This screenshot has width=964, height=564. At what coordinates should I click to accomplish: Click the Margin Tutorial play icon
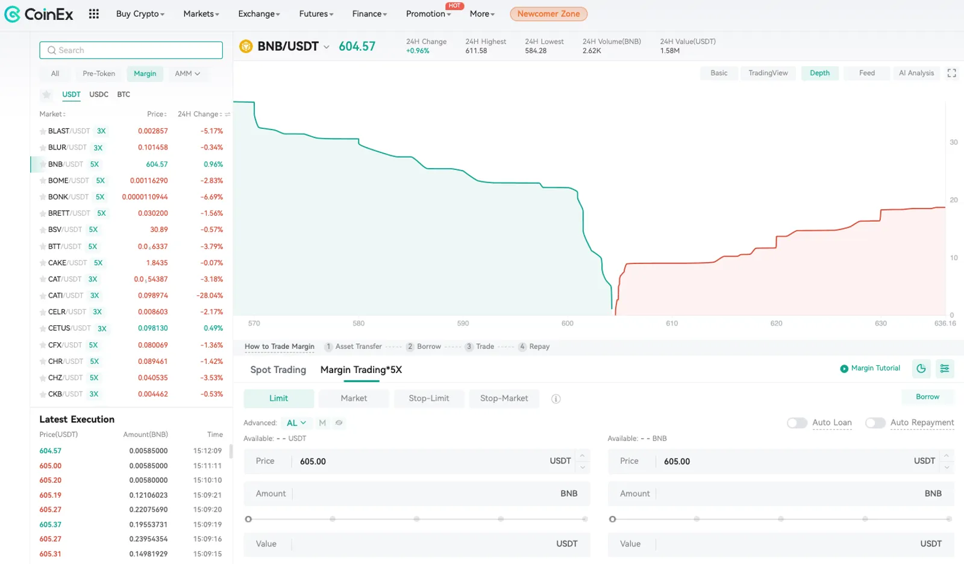(x=844, y=369)
